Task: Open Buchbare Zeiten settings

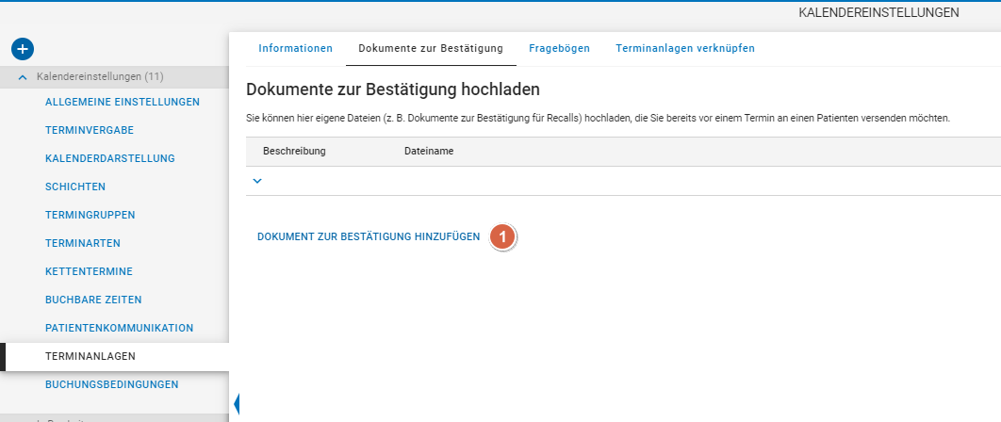Action: tap(93, 300)
